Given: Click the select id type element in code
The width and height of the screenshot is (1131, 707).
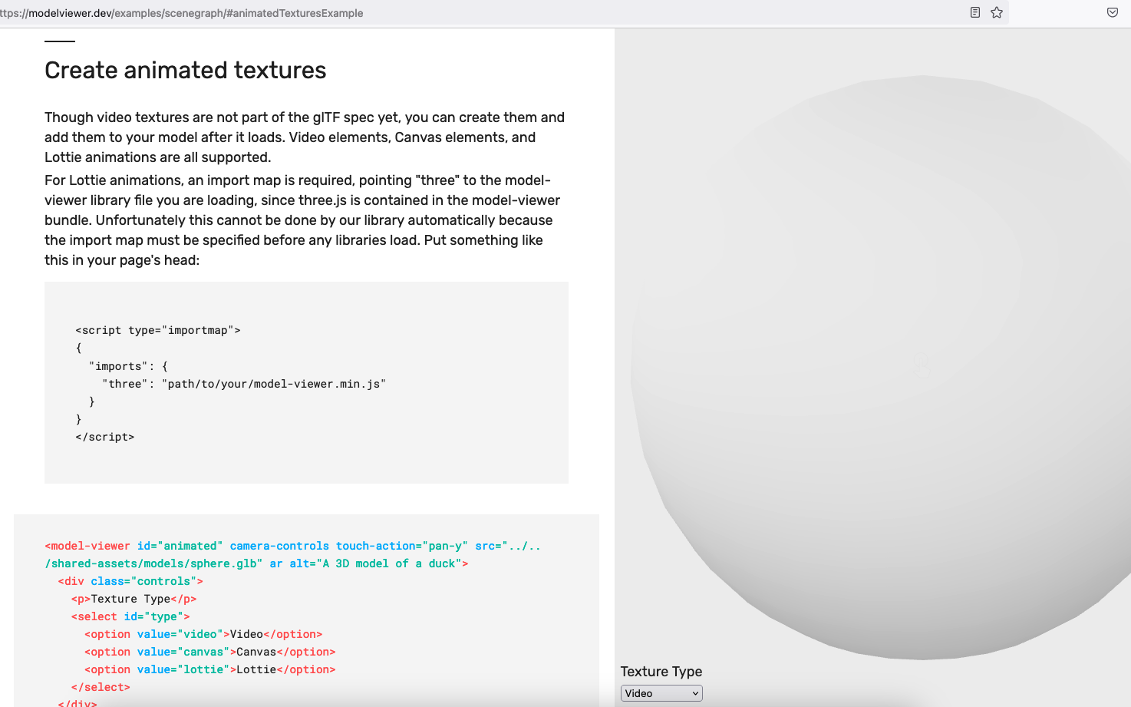Looking at the screenshot, I should click(130, 616).
